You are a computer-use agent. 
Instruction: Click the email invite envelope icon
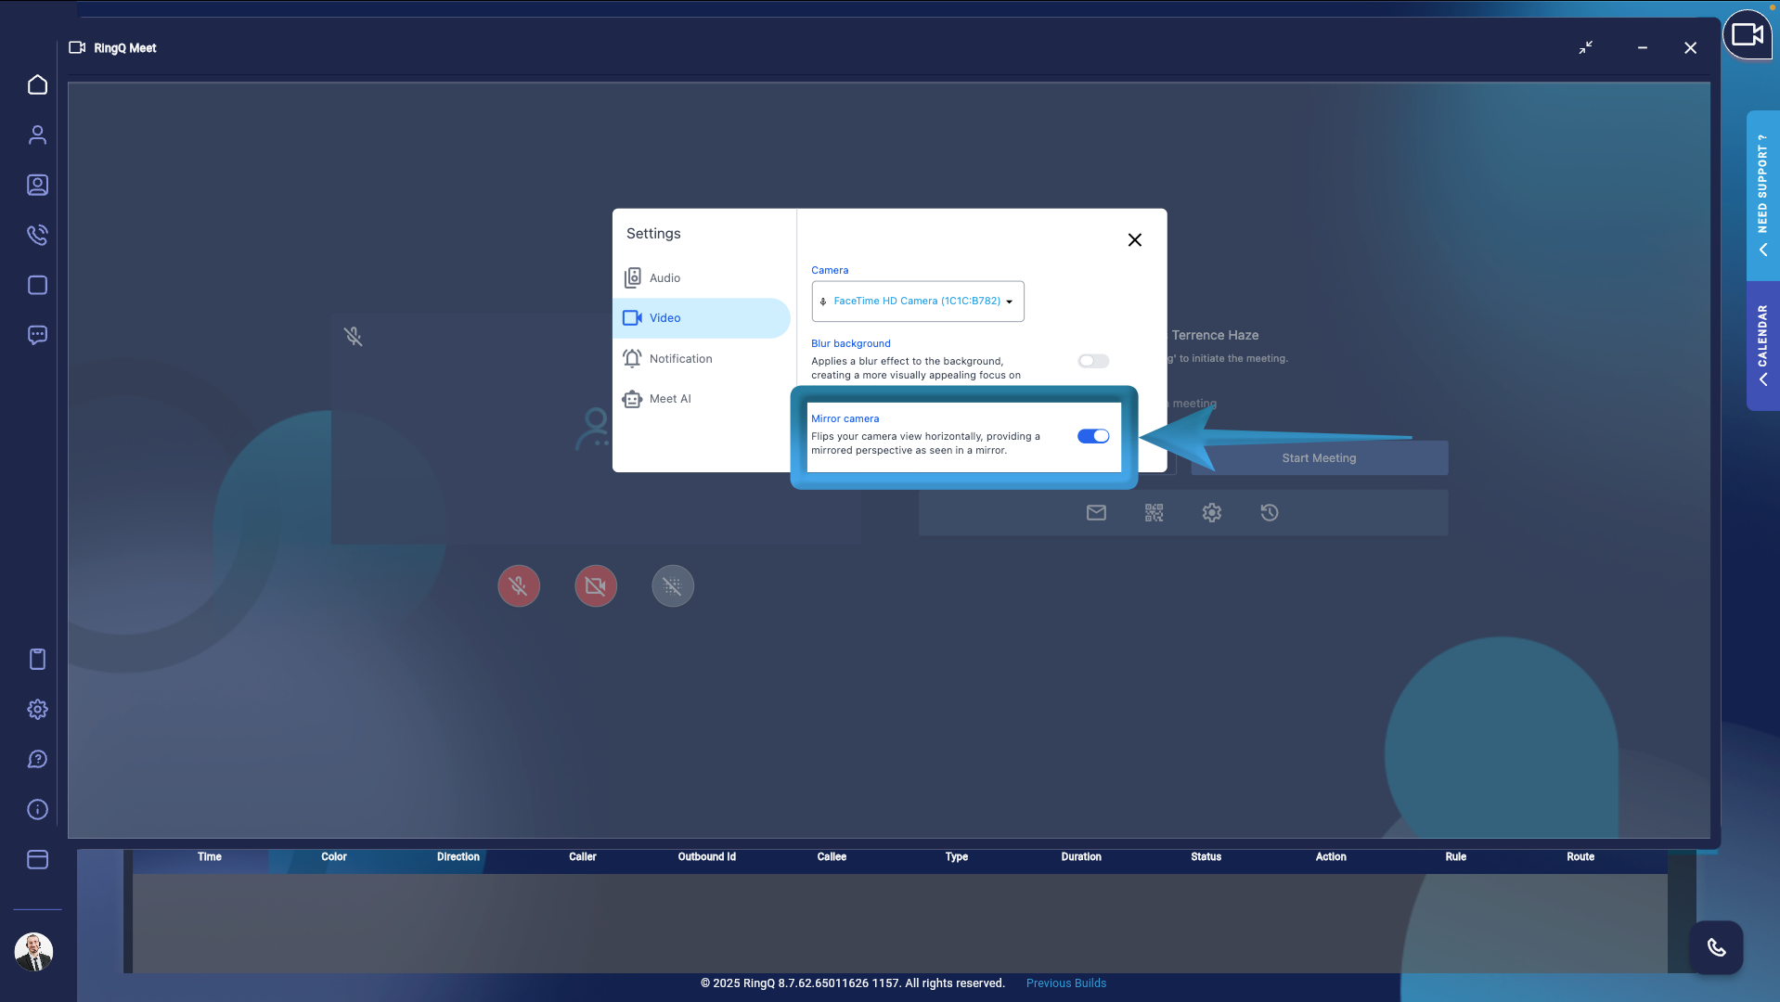pos(1096,513)
